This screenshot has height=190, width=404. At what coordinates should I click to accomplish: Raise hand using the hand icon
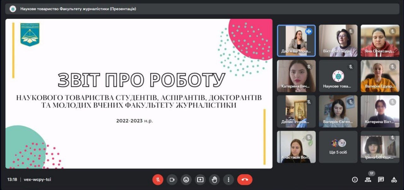click(215, 180)
